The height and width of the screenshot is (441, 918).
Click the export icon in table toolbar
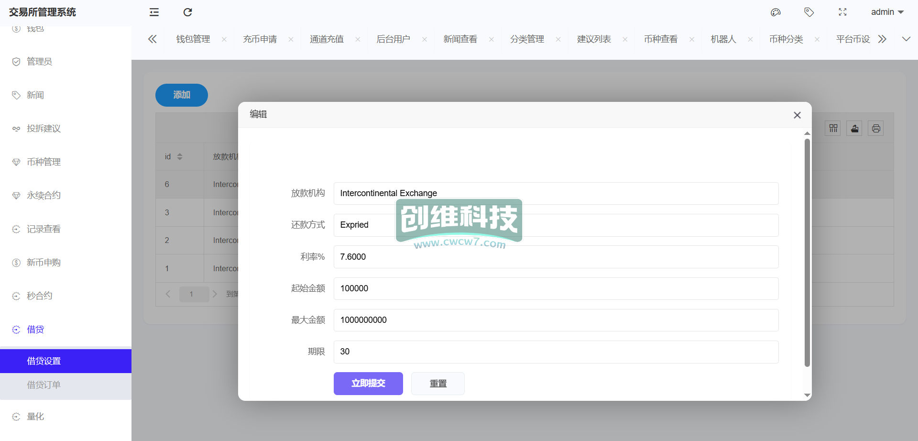coord(854,128)
